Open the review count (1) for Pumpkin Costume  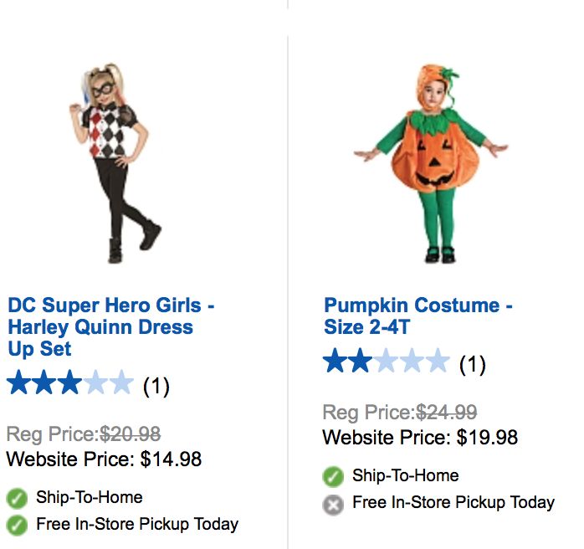pyautogui.click(x=472, y=364)
